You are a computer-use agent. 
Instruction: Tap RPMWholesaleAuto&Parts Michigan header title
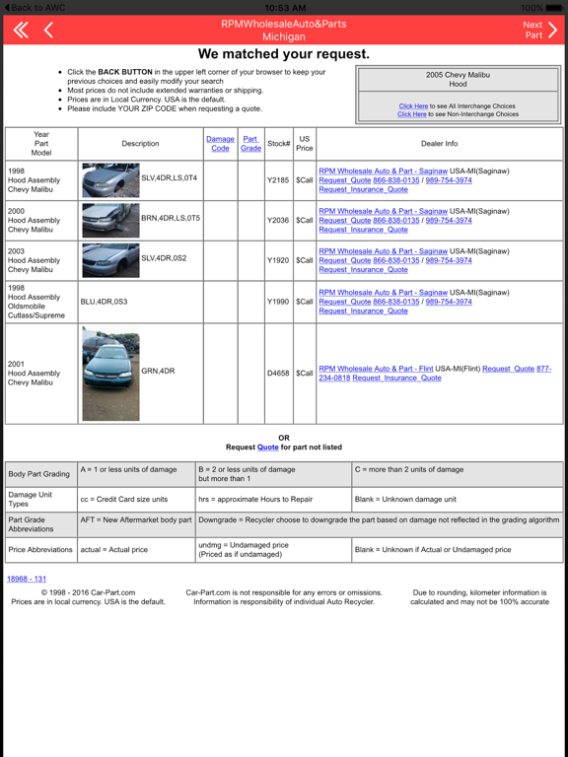(x=284, y=30)
